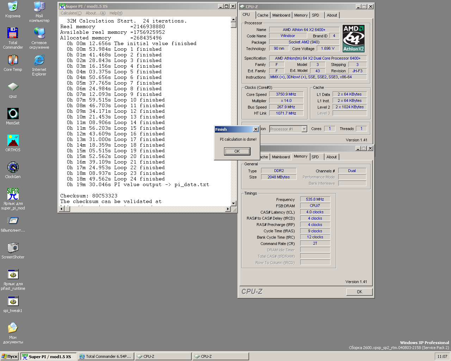The image size is (451, 361).
Task: Open the super_pi_mod shortcut desktop icon
Action: pos(13,199)
